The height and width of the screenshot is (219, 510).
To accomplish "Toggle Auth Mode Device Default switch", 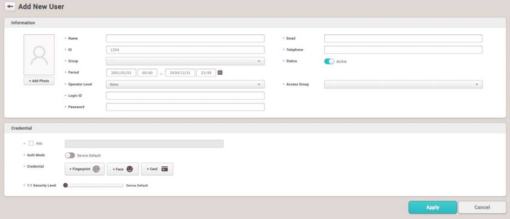I will [x=70, y=155].
